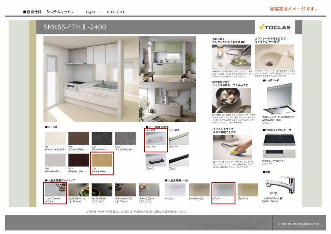
Task: Click the 熱や衝撃に強く heading text
Action: (x=221, y=82)
